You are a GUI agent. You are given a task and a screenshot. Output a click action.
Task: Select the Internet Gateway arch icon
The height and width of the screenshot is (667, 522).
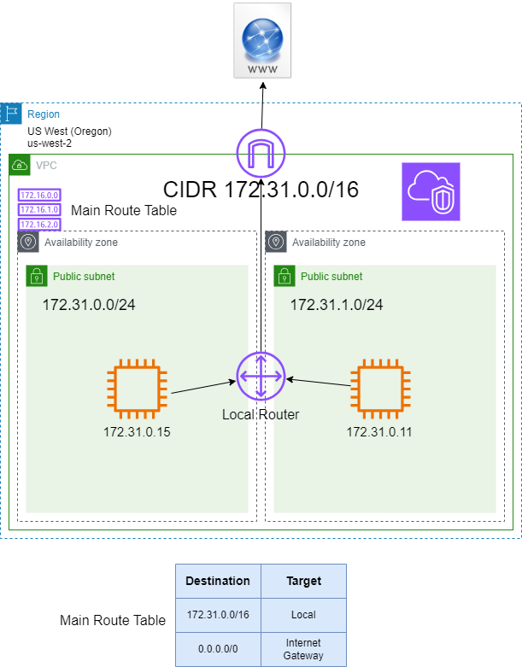tap(261, 154)
